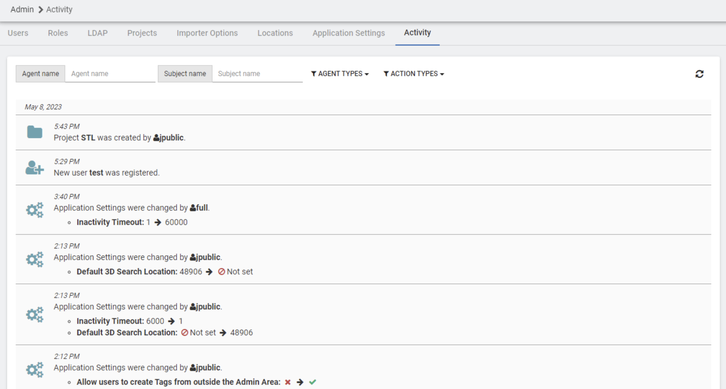Open the Application Settings tab
Screen dimensions: 726x389
click(x=348, y=33)
